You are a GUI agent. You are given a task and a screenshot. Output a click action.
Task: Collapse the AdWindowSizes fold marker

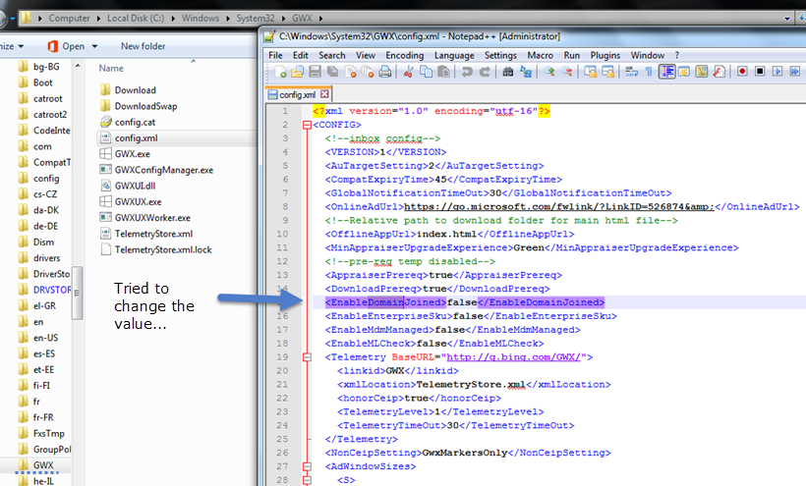click(x=307, y=466)
